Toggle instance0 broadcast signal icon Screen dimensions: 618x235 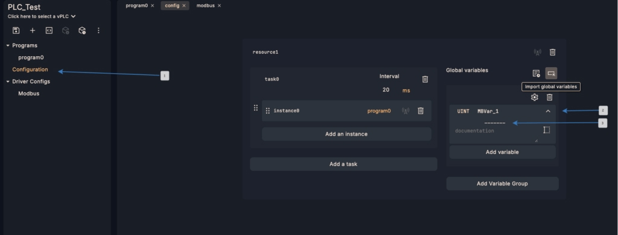coord(406,111)
